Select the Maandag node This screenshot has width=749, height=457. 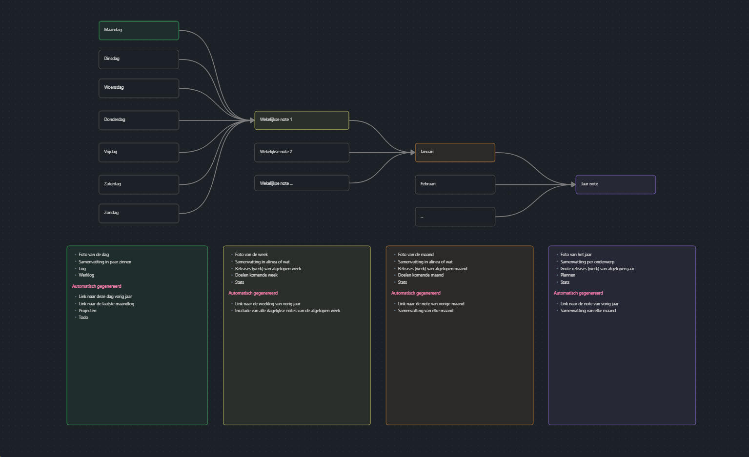139,30
